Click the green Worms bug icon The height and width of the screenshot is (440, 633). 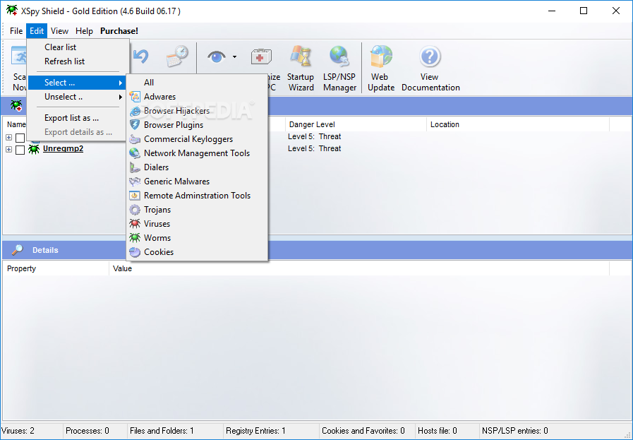(x=134, y=238)
